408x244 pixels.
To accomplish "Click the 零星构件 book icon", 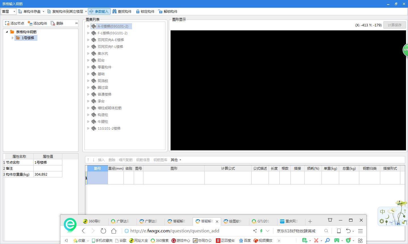I will tap(93, 67).
